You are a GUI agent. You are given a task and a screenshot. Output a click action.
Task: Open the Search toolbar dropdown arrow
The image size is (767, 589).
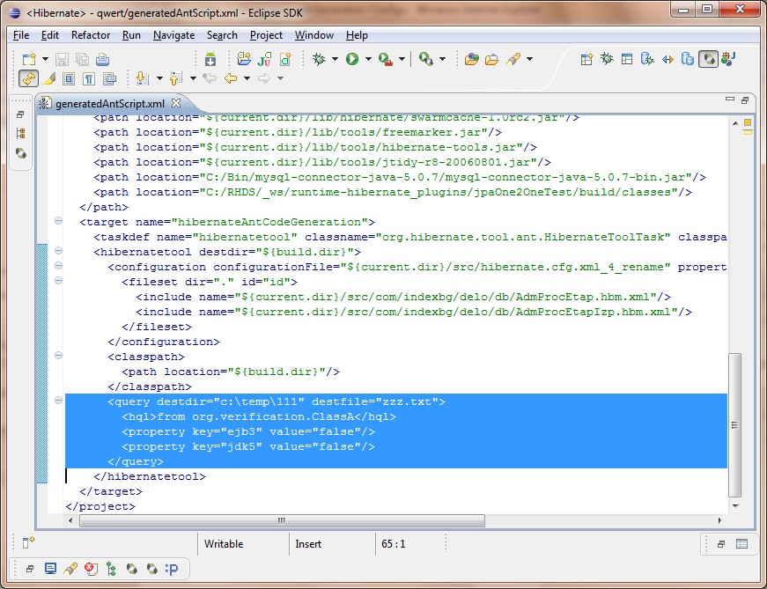(529, 59)
